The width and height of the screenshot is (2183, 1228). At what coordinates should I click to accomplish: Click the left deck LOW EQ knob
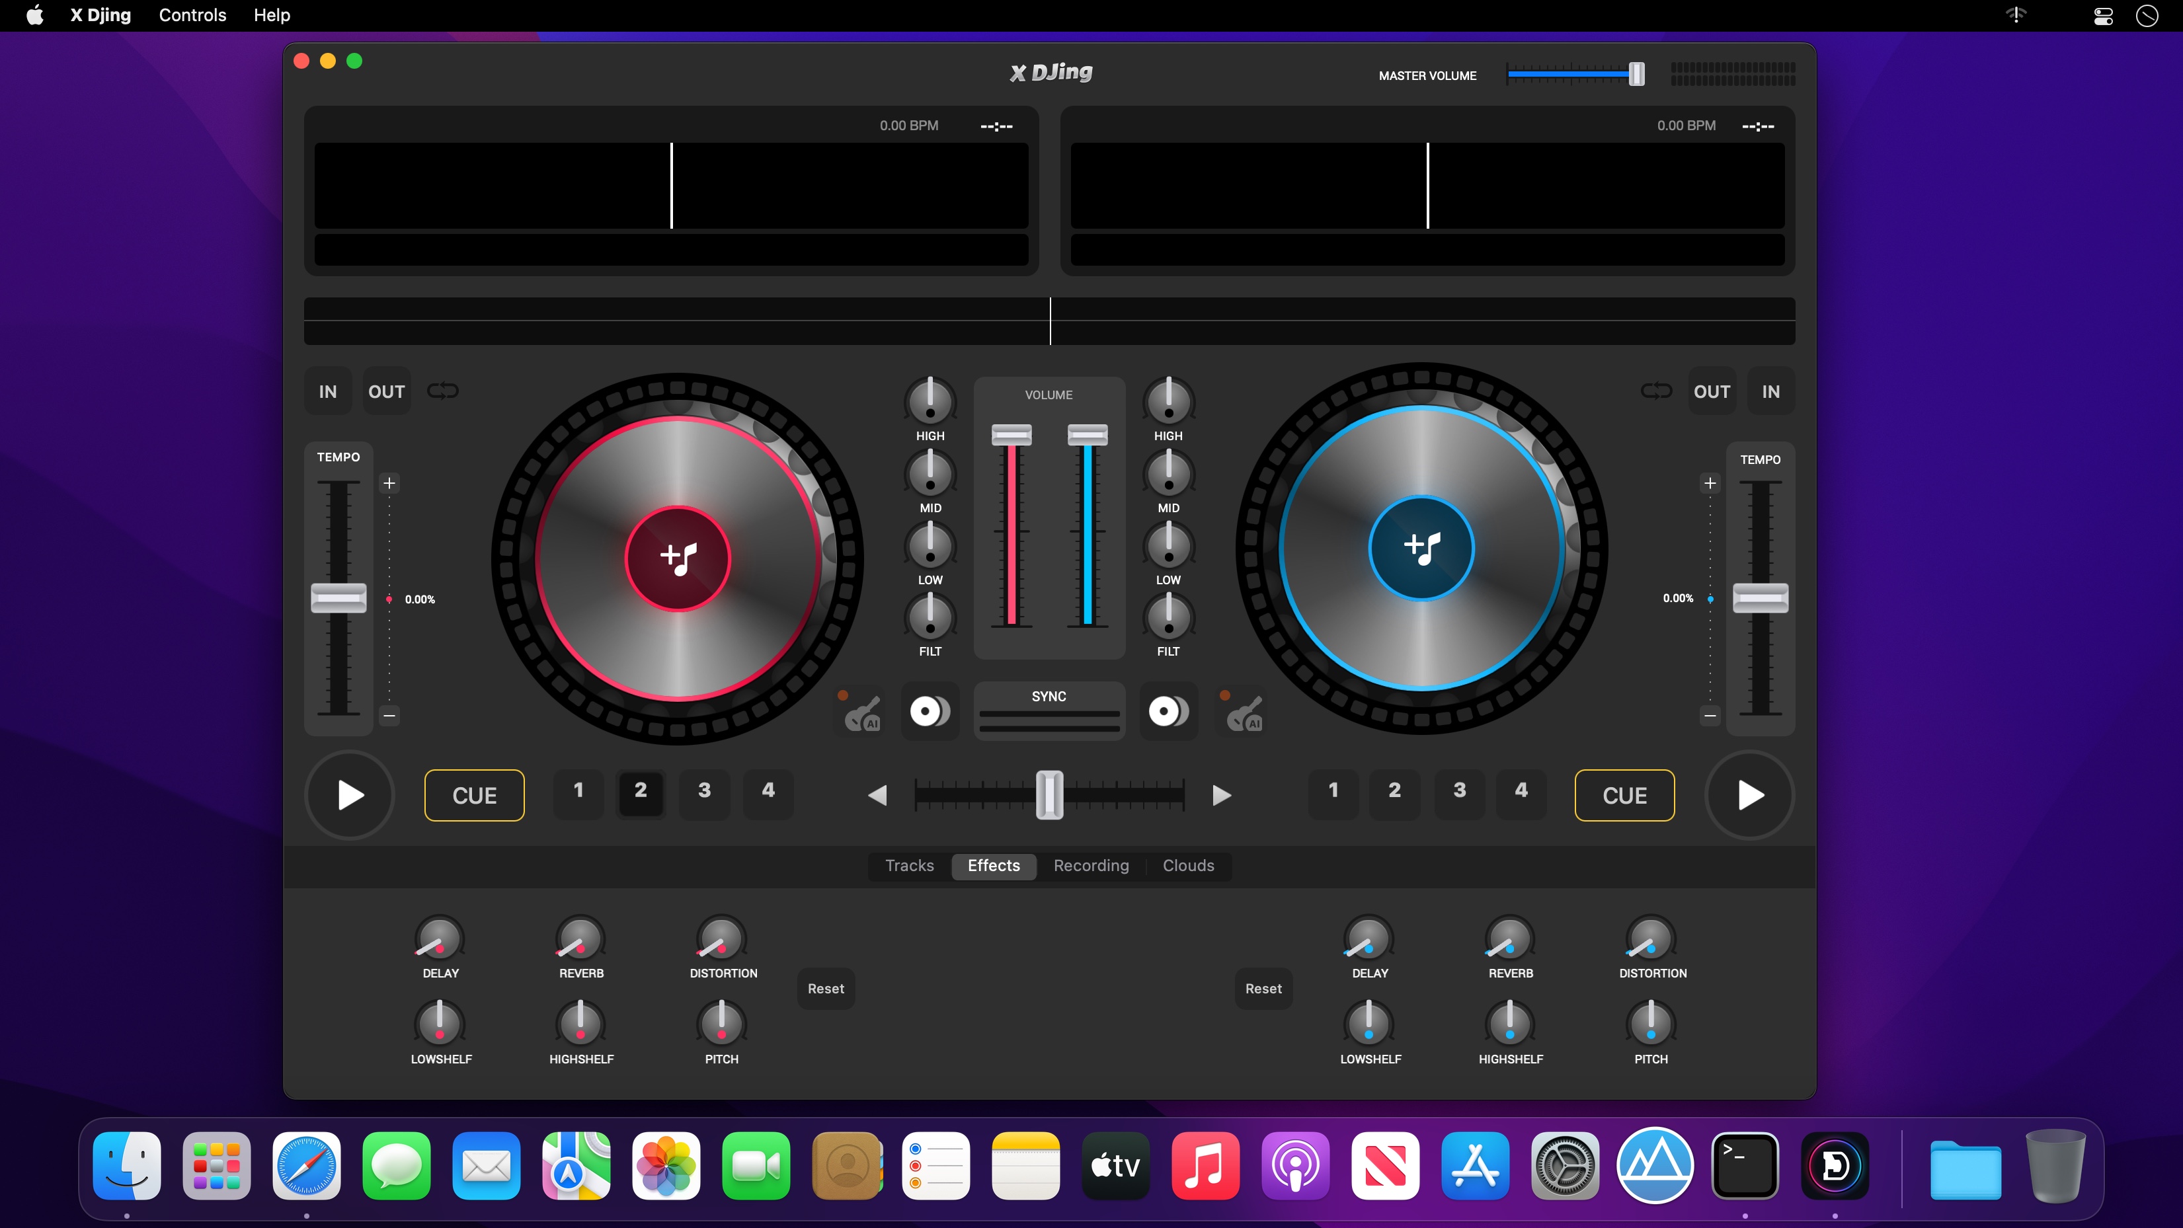point(930,544)
